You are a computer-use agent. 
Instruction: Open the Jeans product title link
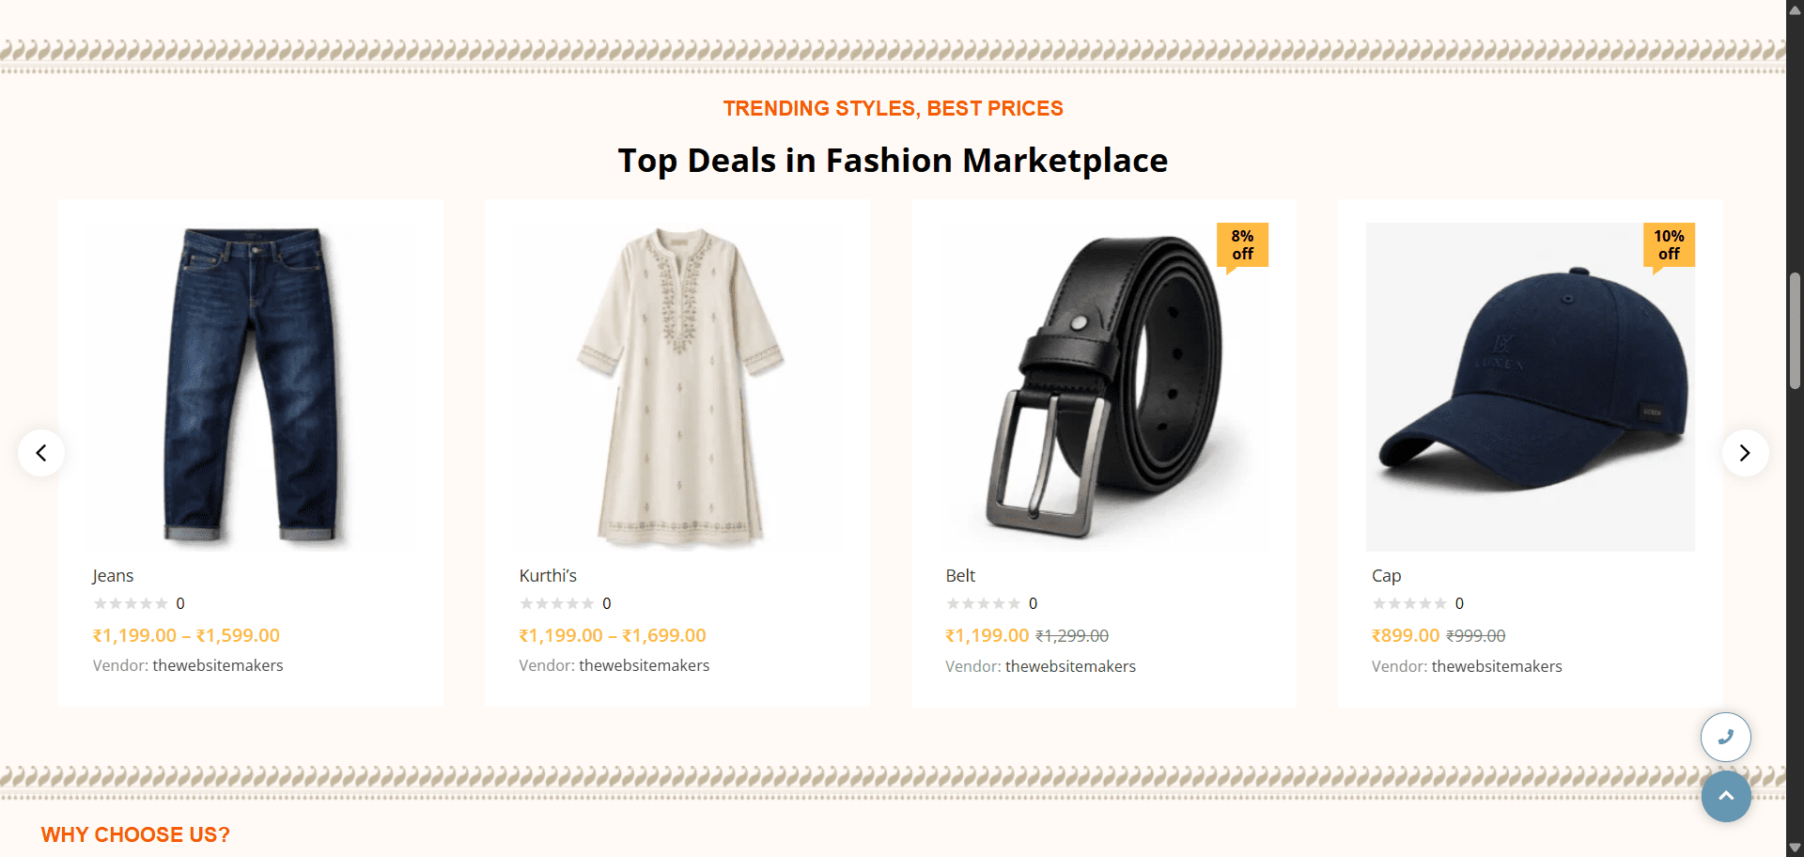pos(113,576)
